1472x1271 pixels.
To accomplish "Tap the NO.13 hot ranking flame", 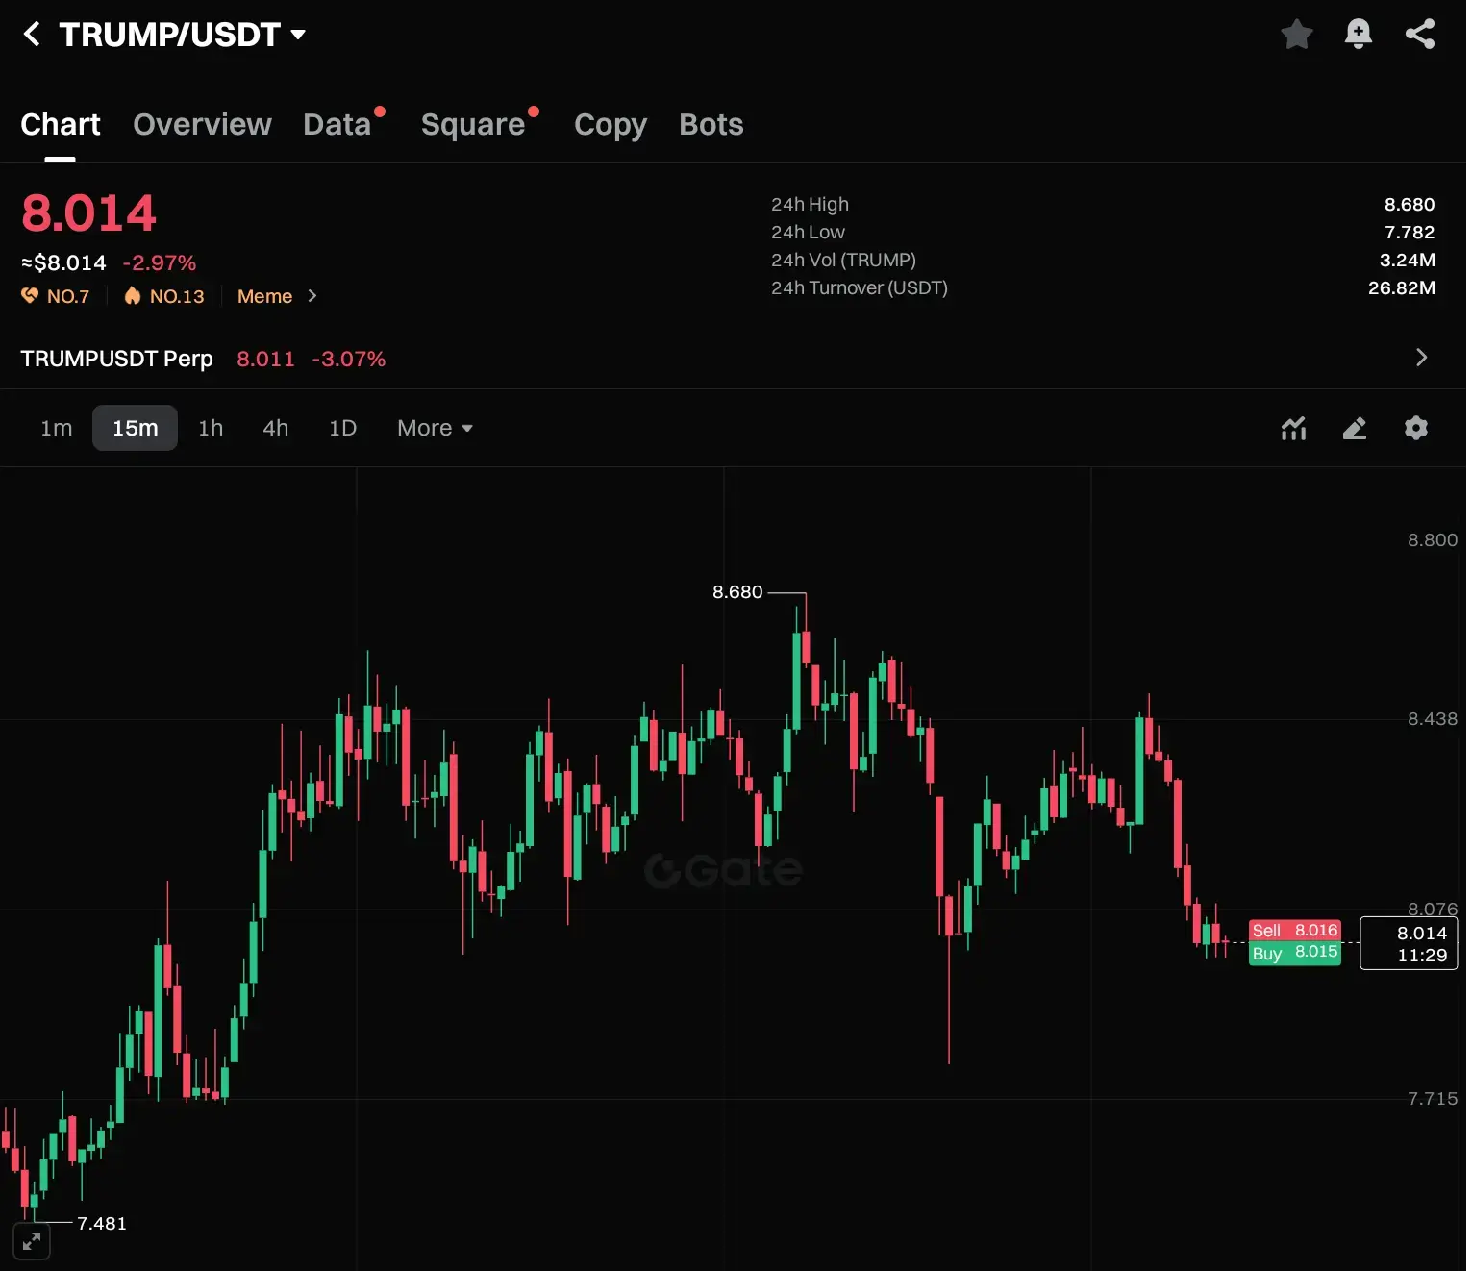I will (133, 296).
